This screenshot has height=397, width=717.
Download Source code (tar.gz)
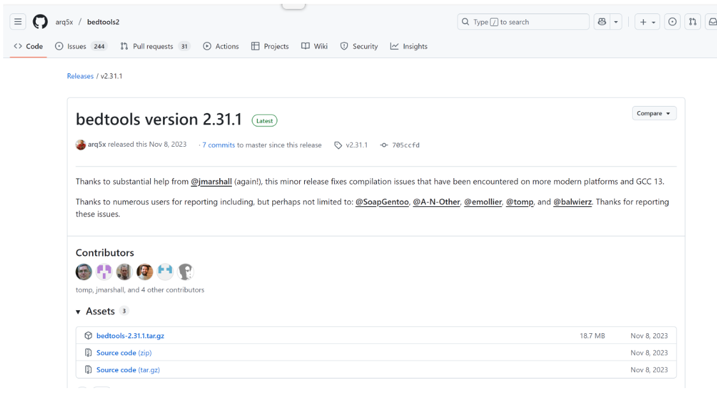[128, 370]
